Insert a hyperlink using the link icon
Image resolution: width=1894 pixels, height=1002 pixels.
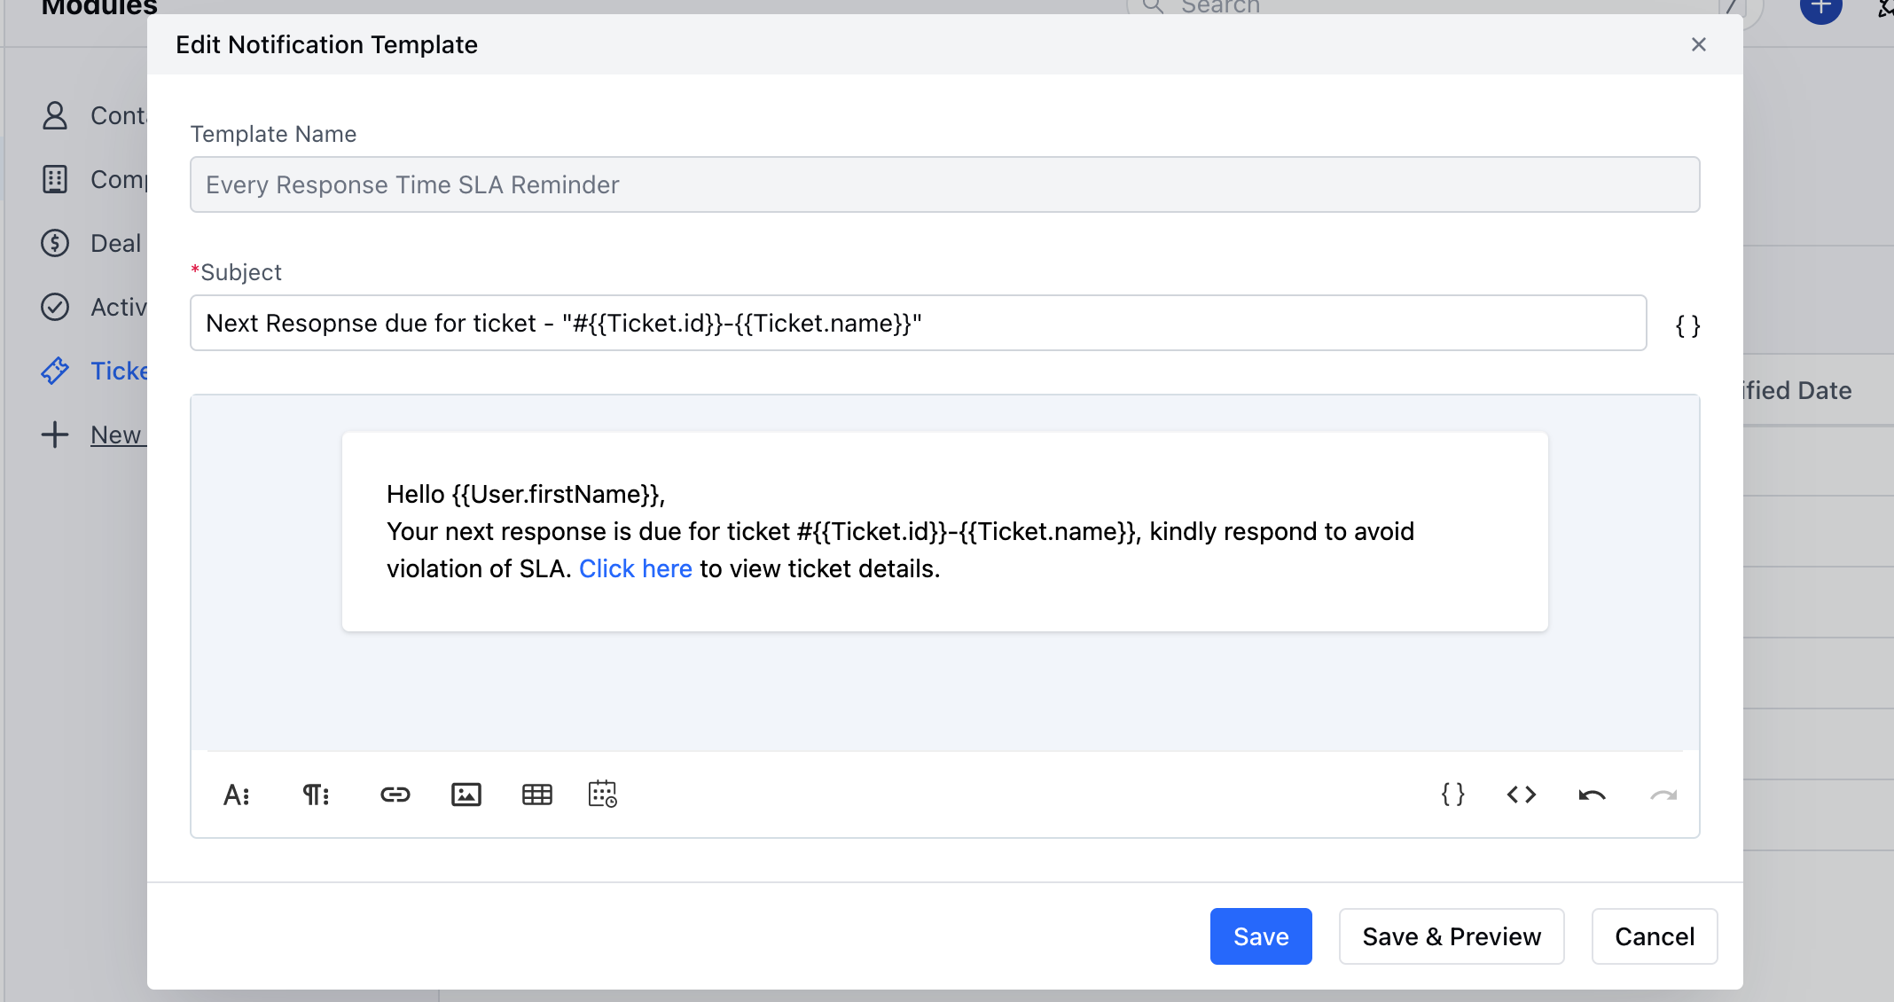pos(395,795)
